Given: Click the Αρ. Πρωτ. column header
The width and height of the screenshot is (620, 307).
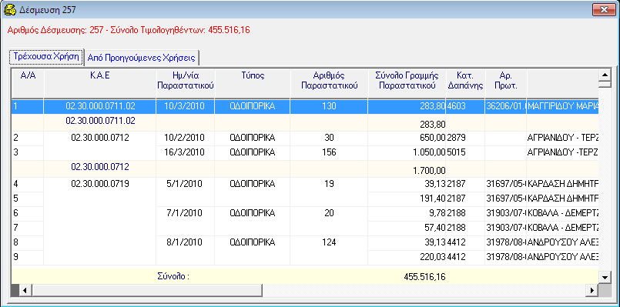Looking at the screenshot, I should (x=506, y=83).
